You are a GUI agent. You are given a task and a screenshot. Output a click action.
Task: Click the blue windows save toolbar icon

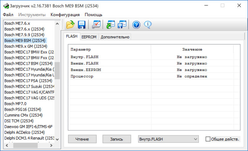[122, 24]
